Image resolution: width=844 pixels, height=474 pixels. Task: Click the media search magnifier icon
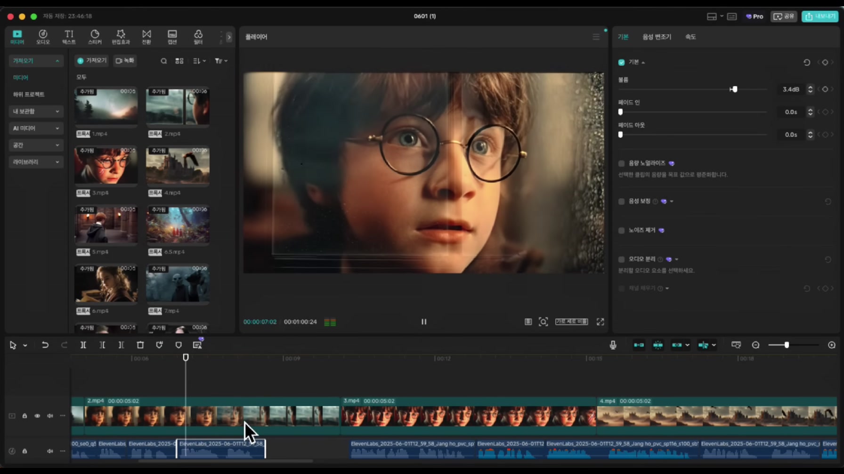click(163, 61)
